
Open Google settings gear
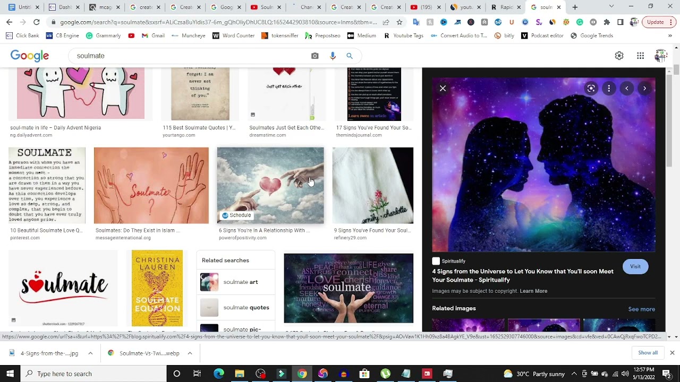tap(619, 56)
